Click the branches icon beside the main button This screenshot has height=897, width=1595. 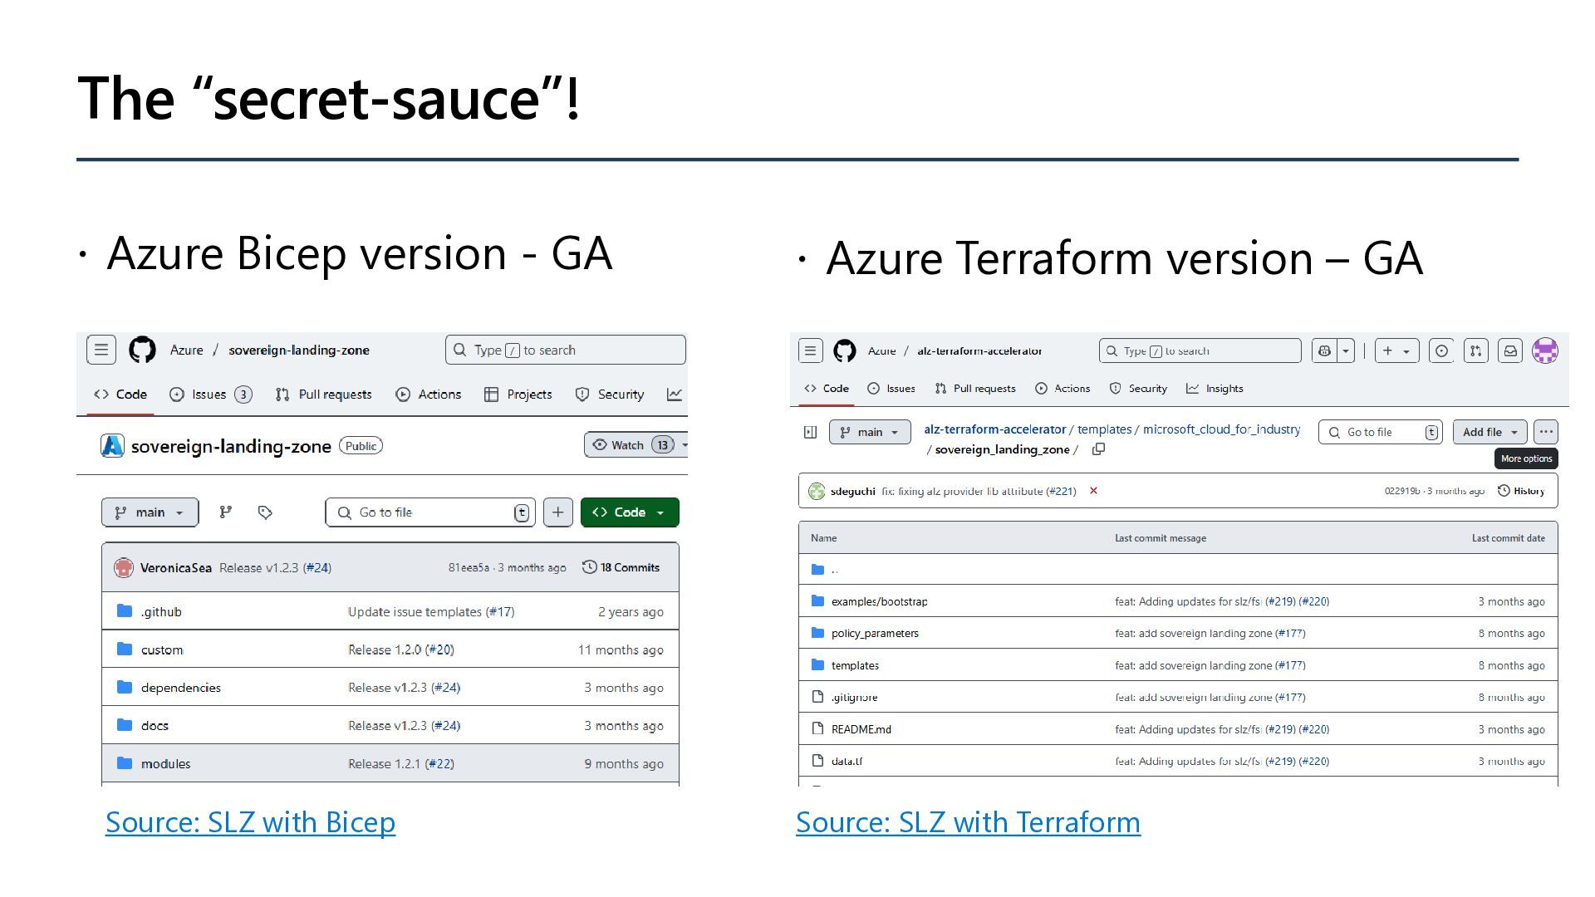[x=225, y=512]
